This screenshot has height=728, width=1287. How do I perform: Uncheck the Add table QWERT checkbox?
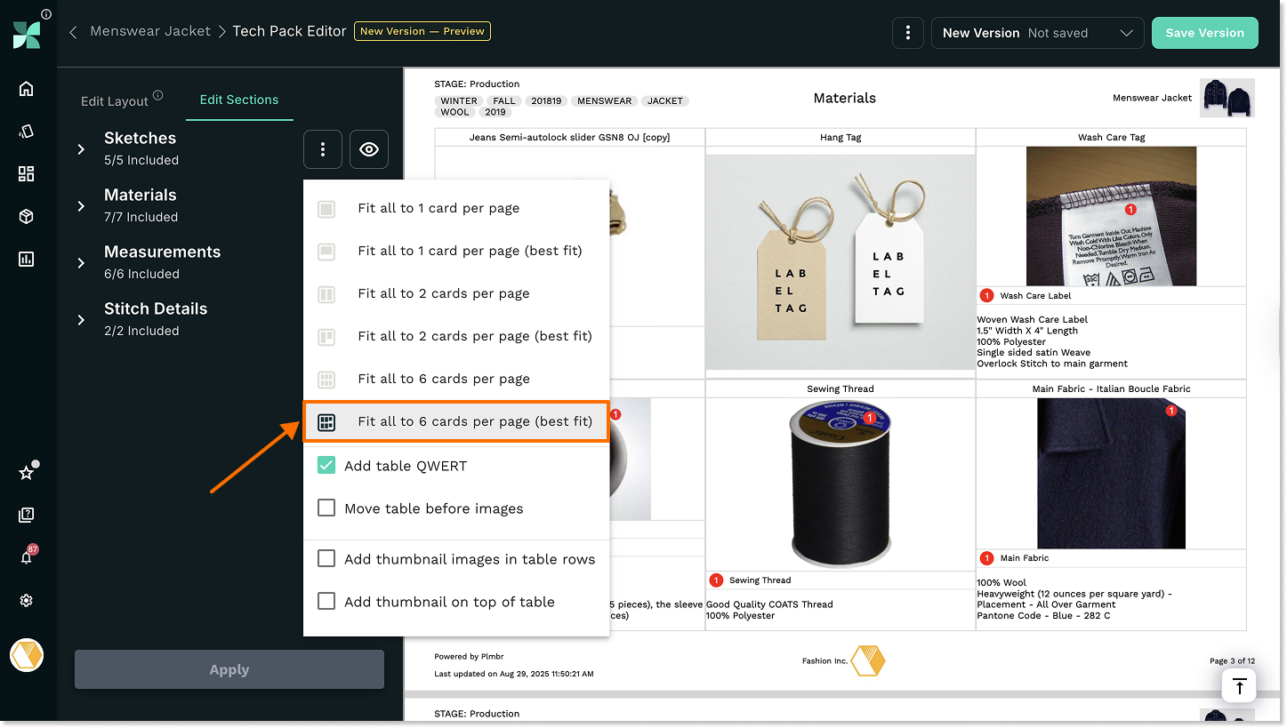[326, 466]
